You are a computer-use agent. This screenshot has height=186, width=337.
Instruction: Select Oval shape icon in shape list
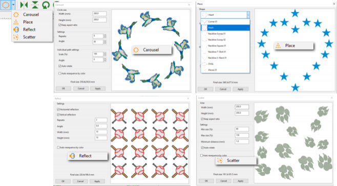204,64
